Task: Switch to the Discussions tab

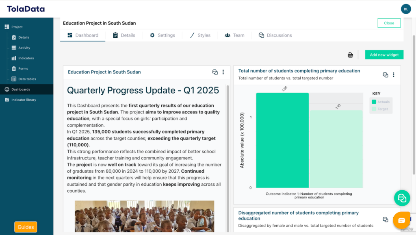Action: [275, 35]
